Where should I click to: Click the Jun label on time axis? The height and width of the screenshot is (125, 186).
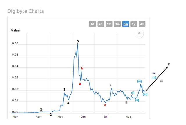pyautogui.click(x=83, y=117)
